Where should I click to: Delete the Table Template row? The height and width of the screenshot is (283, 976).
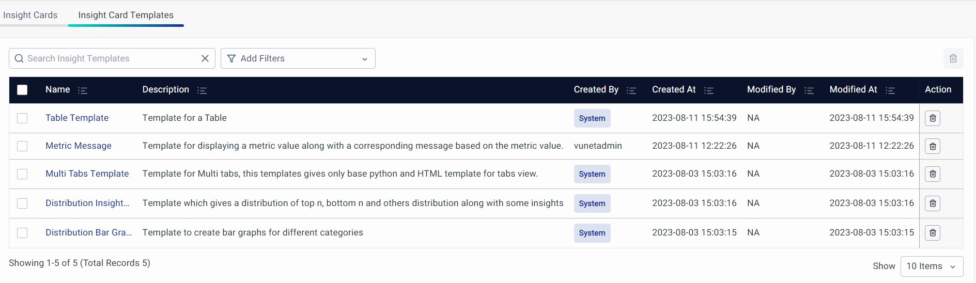point(932,118)
